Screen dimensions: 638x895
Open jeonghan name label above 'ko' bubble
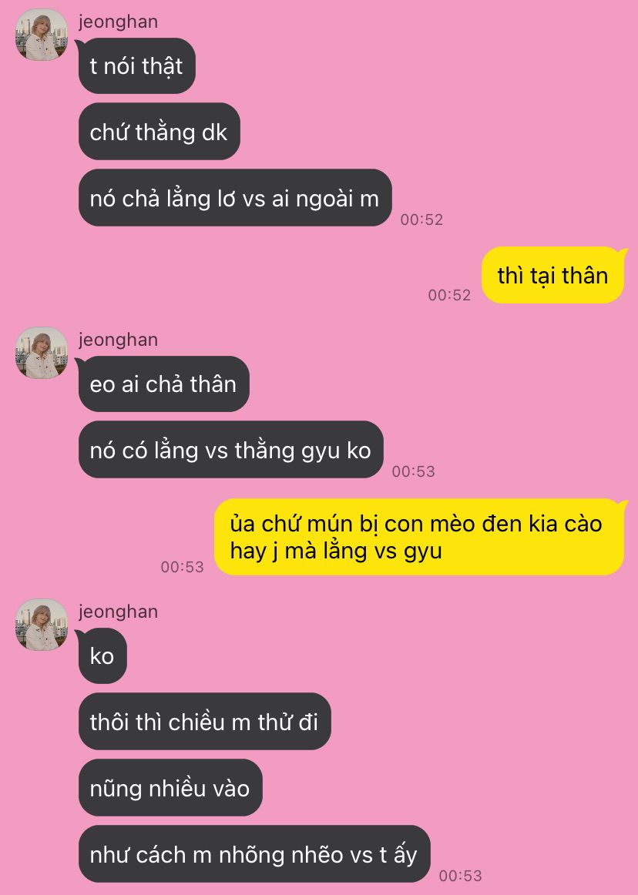click(x=118, y=612)
